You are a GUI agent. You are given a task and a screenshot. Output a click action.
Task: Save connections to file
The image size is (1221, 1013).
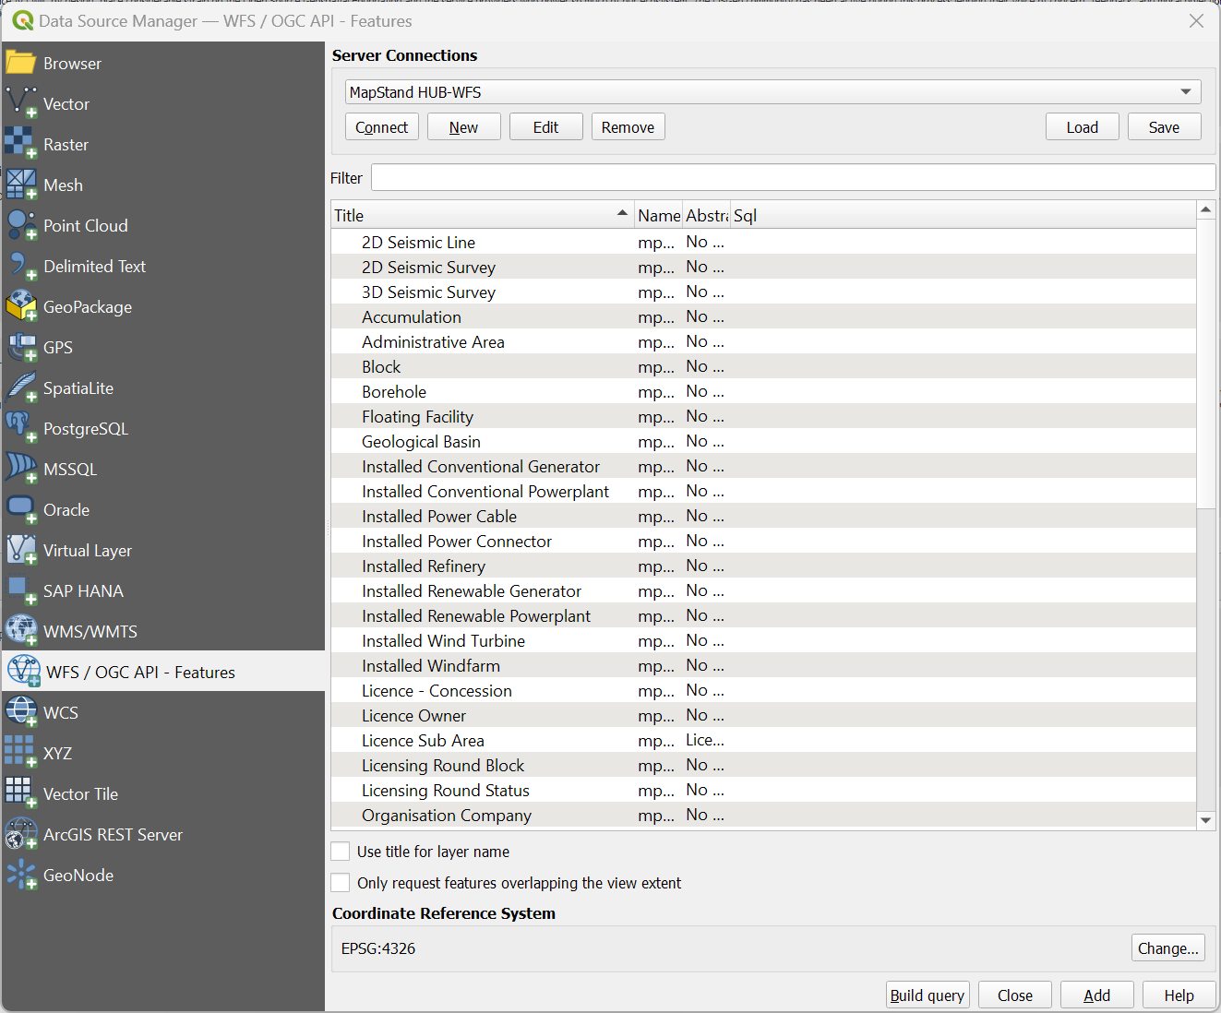1165,127
